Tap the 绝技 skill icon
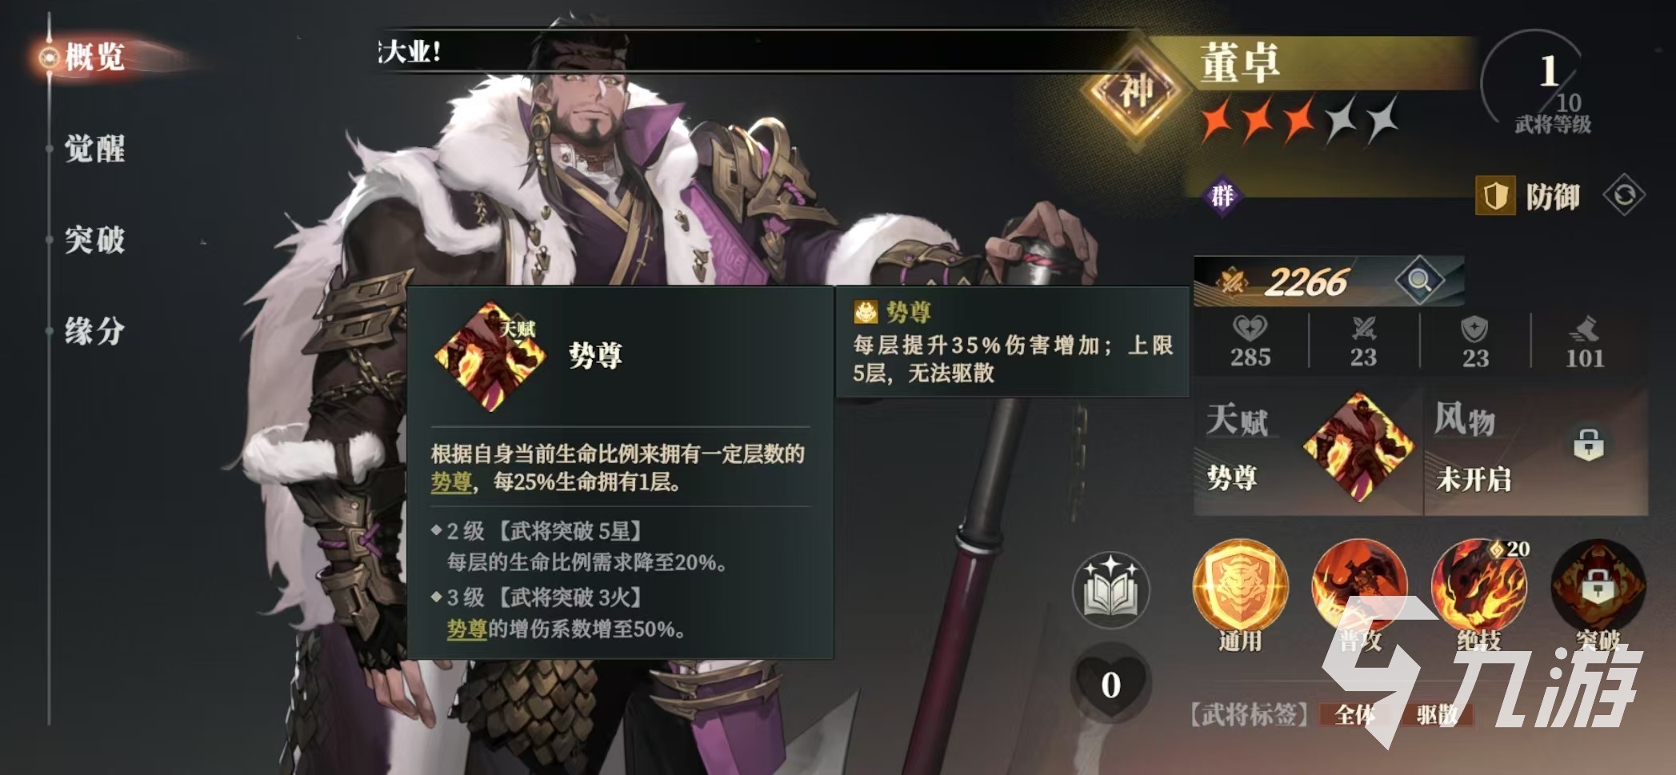The height and width of the screenshot is (775, 1676). point(1479,588)
